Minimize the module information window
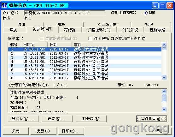 coord(155,5)
